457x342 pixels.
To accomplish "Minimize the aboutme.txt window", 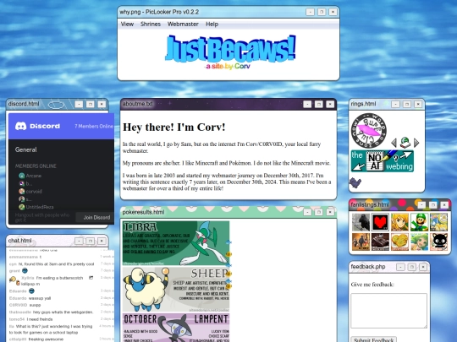I will tap(307, 104).
